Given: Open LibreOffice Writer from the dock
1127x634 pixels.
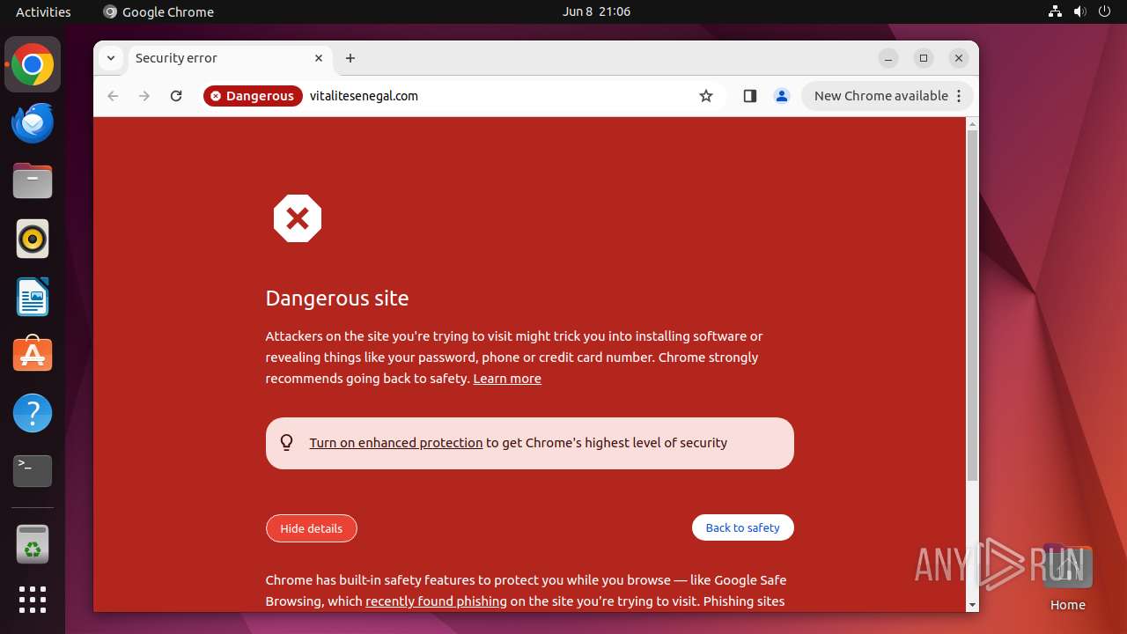Looking at the screenshot, I should (33, 298).
